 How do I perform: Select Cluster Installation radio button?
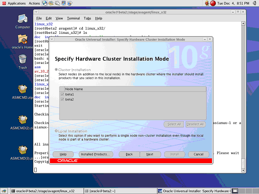coord(56,70)
